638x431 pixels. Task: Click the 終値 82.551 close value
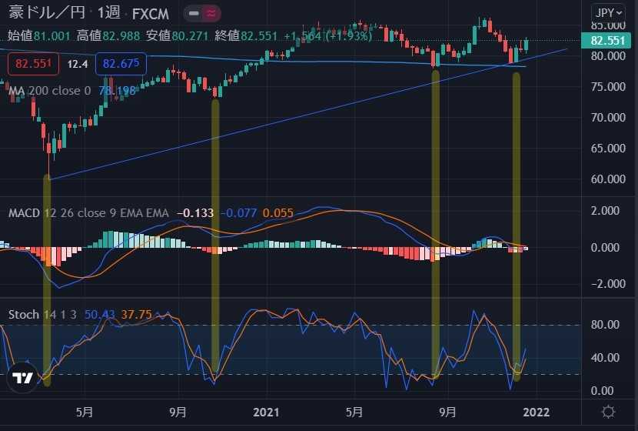click(x=246, y=36)
